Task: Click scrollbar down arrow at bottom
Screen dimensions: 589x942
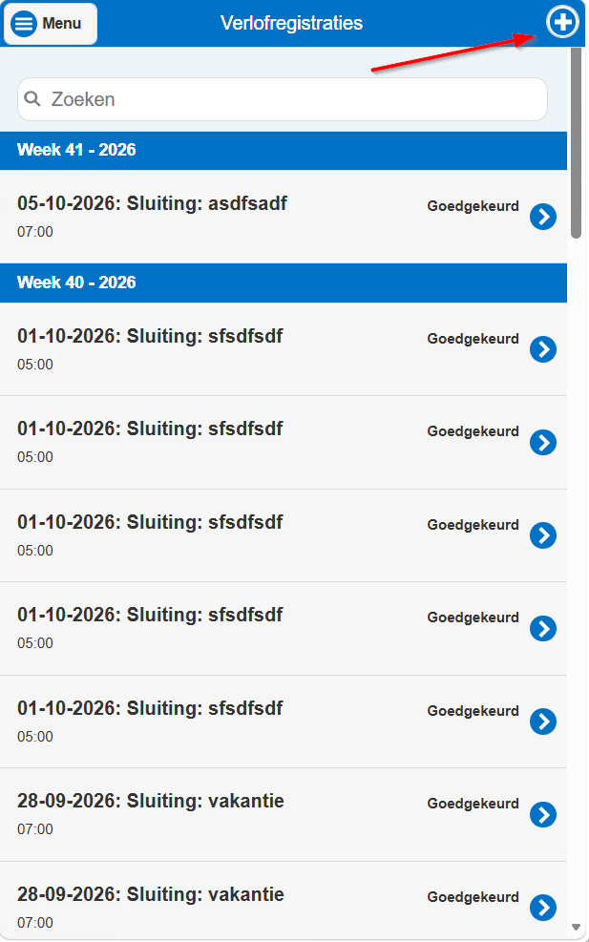Action: point(576,928)
